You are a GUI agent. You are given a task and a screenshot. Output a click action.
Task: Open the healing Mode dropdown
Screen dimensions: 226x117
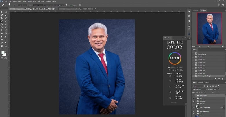tap(23, 5)
